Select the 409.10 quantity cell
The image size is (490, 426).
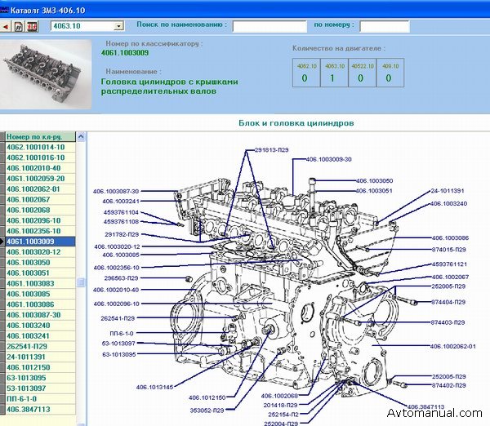(x=390, y=73)
